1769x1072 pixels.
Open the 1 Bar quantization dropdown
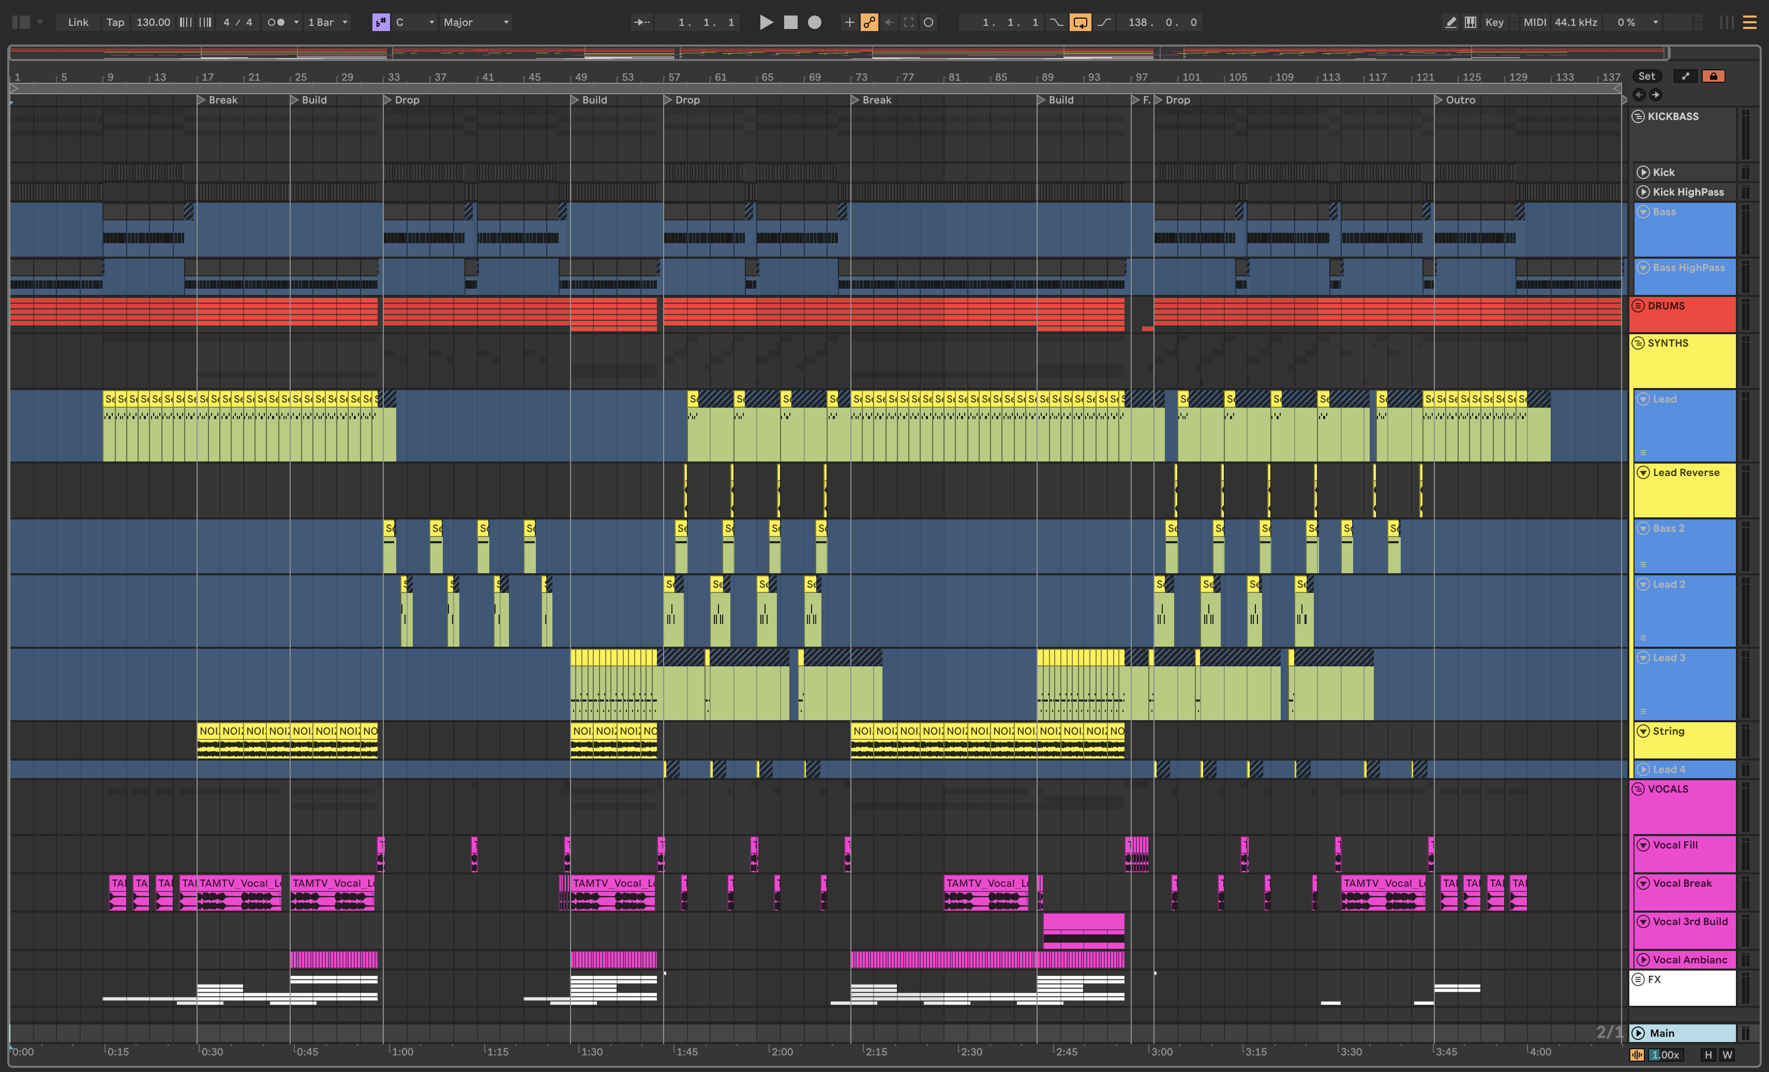[327, 22]
